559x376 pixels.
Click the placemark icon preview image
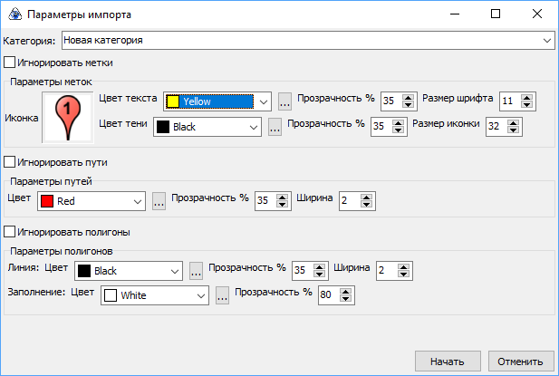point(69,118)
